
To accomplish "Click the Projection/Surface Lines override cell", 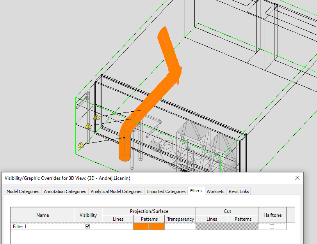I will click(118, 226).
